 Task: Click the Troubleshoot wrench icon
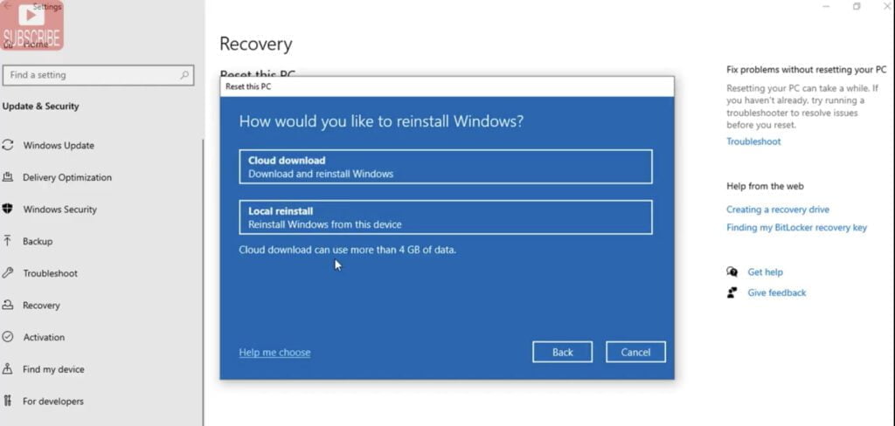(x=7, y=273)
